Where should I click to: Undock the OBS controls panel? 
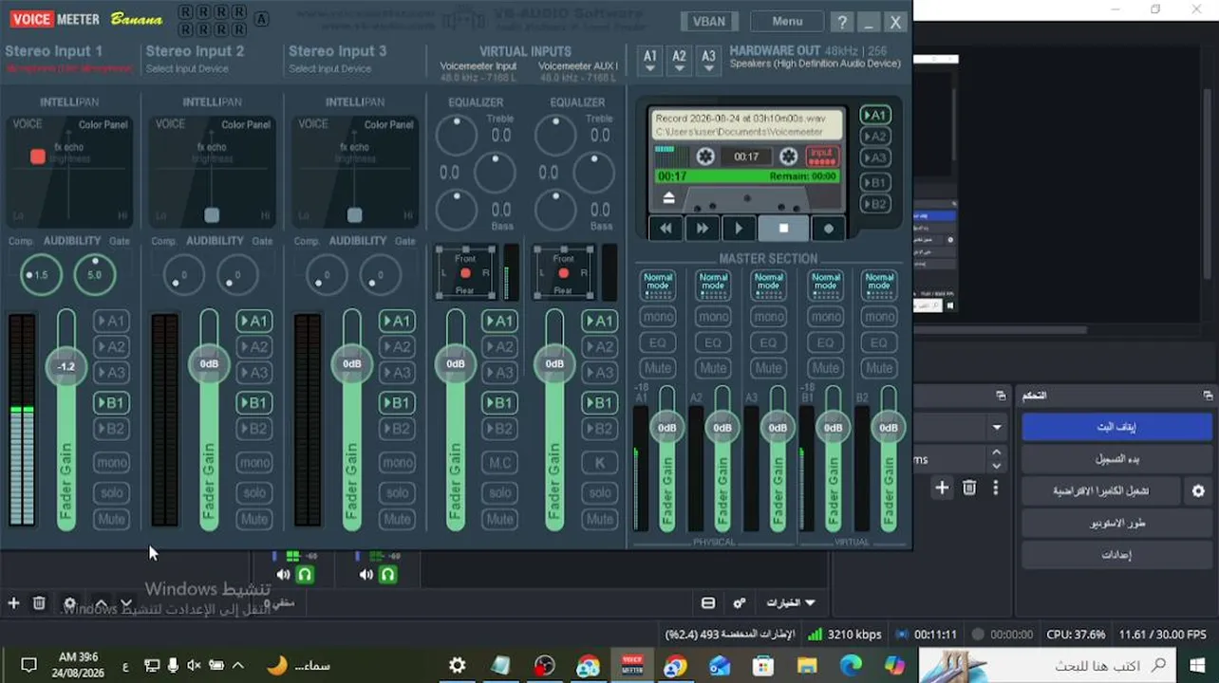pyautogui.click(x=1208, y=396)
